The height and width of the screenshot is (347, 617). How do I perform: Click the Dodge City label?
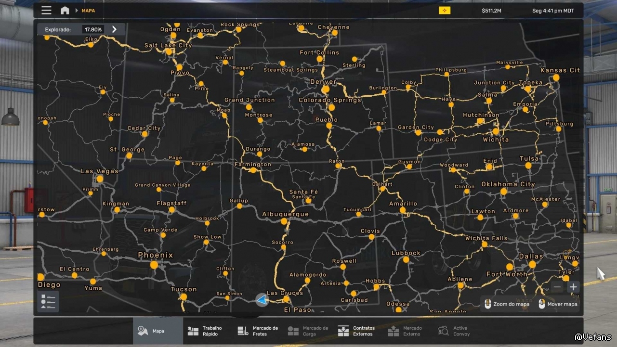pyautogui.click(x=441, y=140)
